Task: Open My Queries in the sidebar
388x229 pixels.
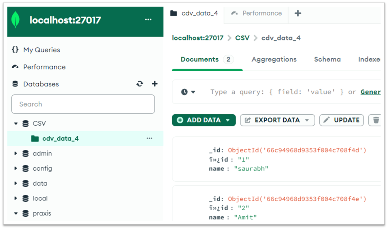Action: point(36,50)
